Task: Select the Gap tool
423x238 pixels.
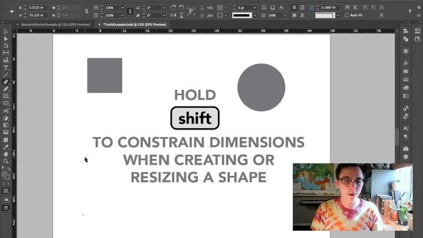Action: (x=6, y=53)
